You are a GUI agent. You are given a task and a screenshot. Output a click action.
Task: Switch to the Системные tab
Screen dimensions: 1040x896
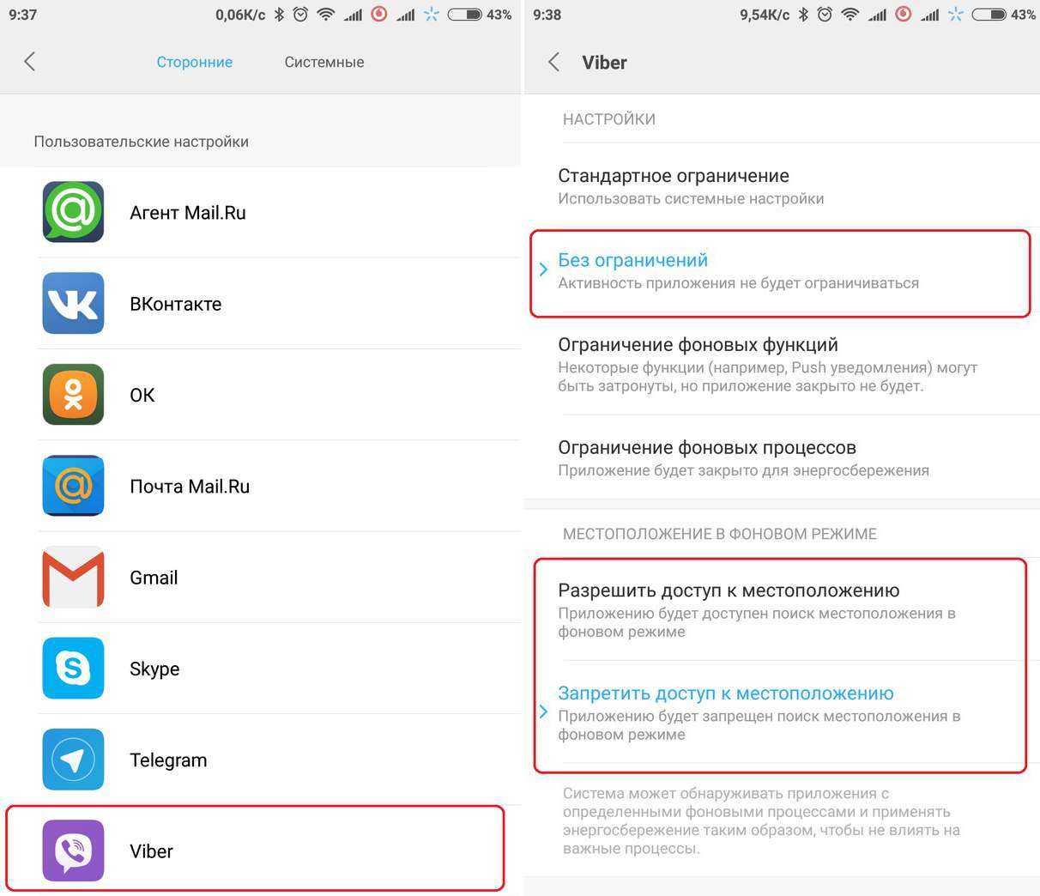[324, 62]
